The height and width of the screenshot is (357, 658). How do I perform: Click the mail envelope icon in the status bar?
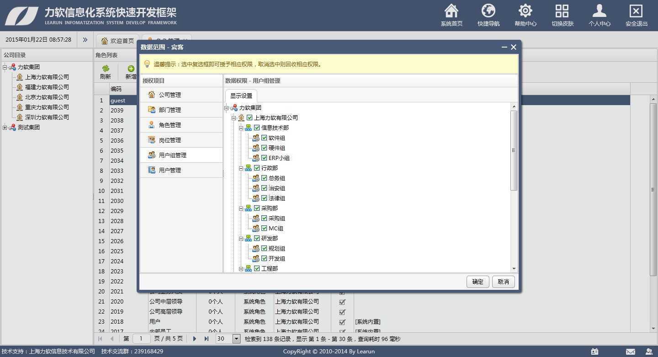631,352
